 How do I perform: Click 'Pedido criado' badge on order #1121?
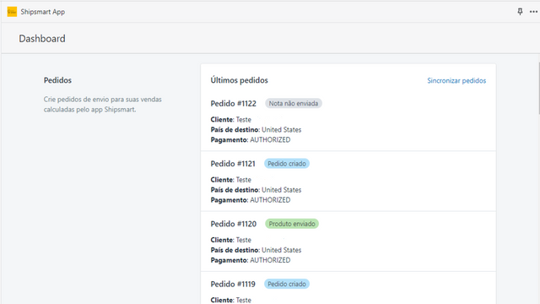tap(287, 164)
